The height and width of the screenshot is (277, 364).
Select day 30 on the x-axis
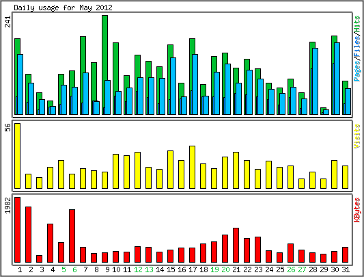pyautogui.click(x=335, y=269)
